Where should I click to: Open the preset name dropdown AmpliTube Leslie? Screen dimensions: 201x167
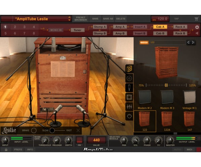coord(36,19)
